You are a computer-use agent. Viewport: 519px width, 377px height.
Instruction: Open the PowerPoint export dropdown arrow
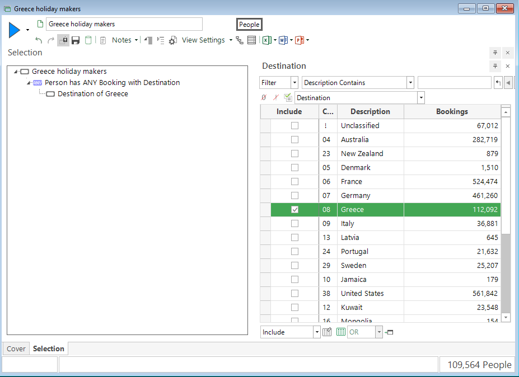pos(307,40)
